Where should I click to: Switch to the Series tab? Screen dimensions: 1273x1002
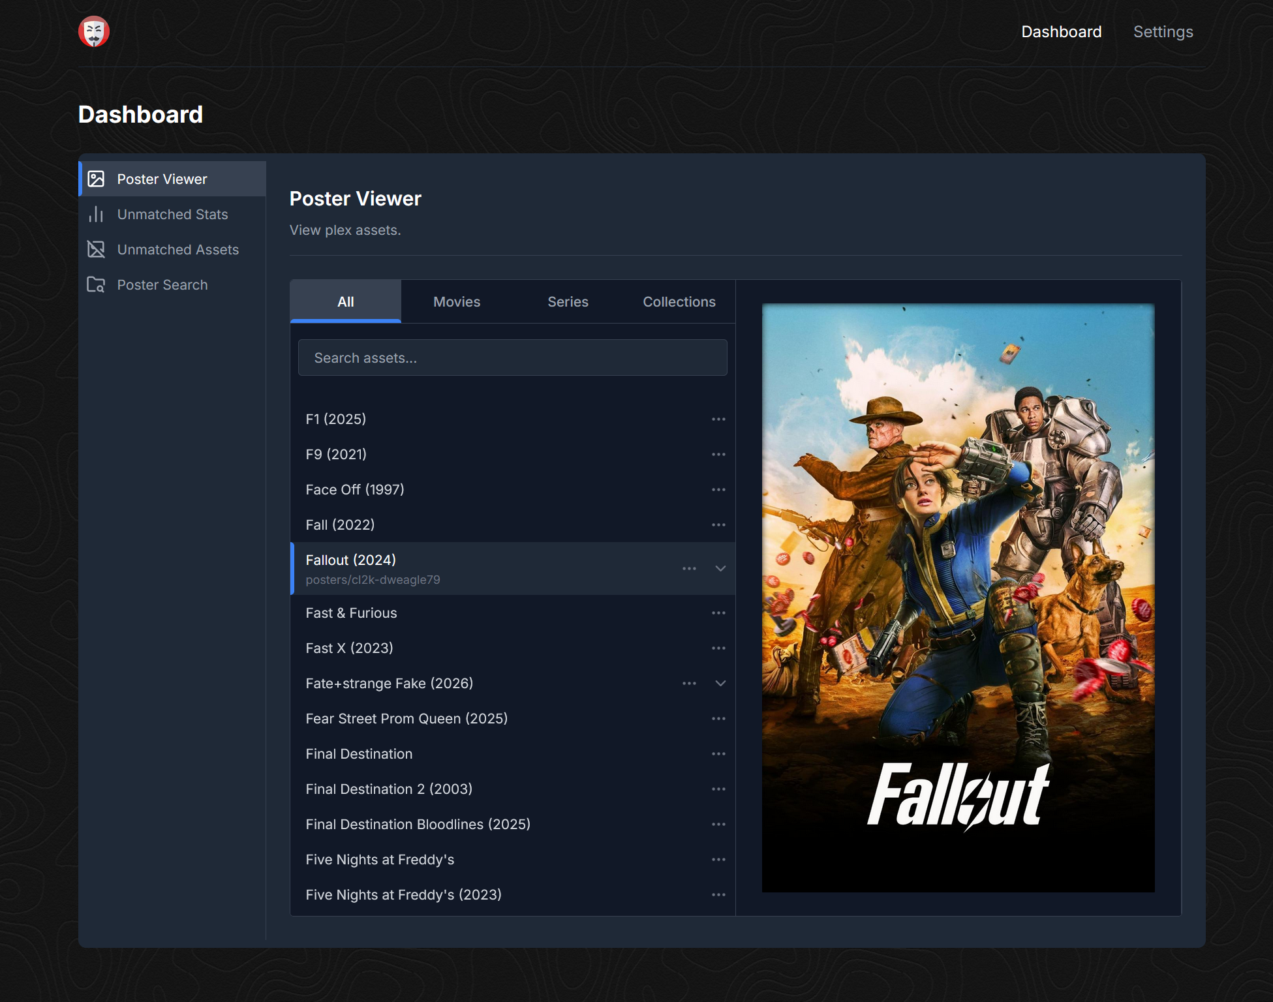[x=568, y=301]
